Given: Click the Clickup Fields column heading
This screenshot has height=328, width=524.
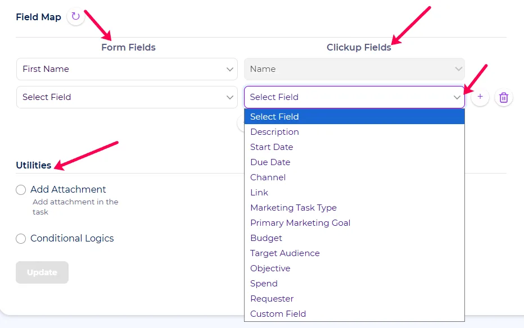Looking at the screenshot, I should point(359,47).
